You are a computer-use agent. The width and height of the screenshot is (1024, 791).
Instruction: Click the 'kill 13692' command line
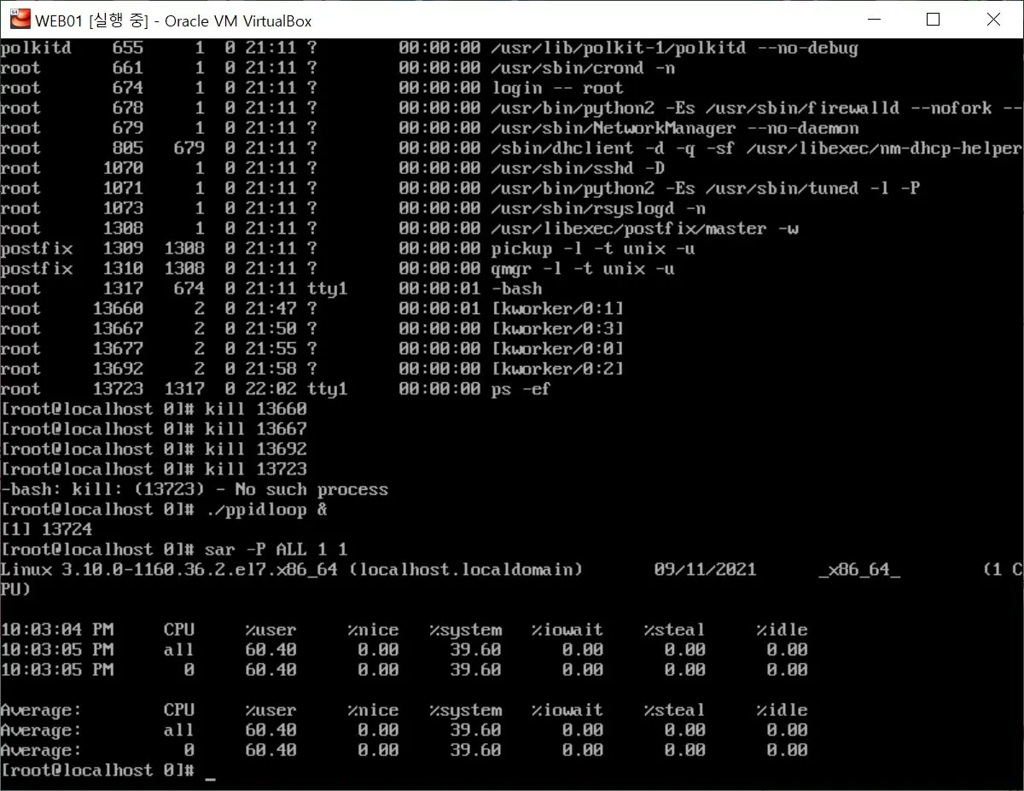point(255,449)
